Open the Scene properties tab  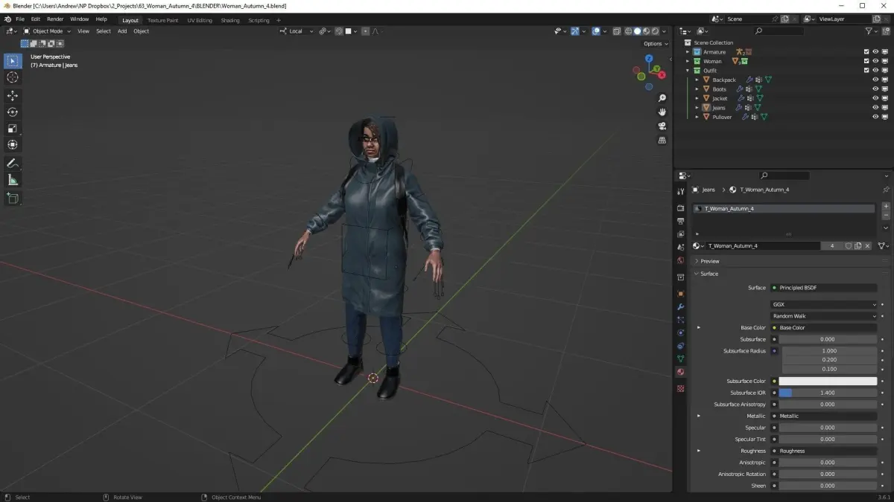pos(680,247)
